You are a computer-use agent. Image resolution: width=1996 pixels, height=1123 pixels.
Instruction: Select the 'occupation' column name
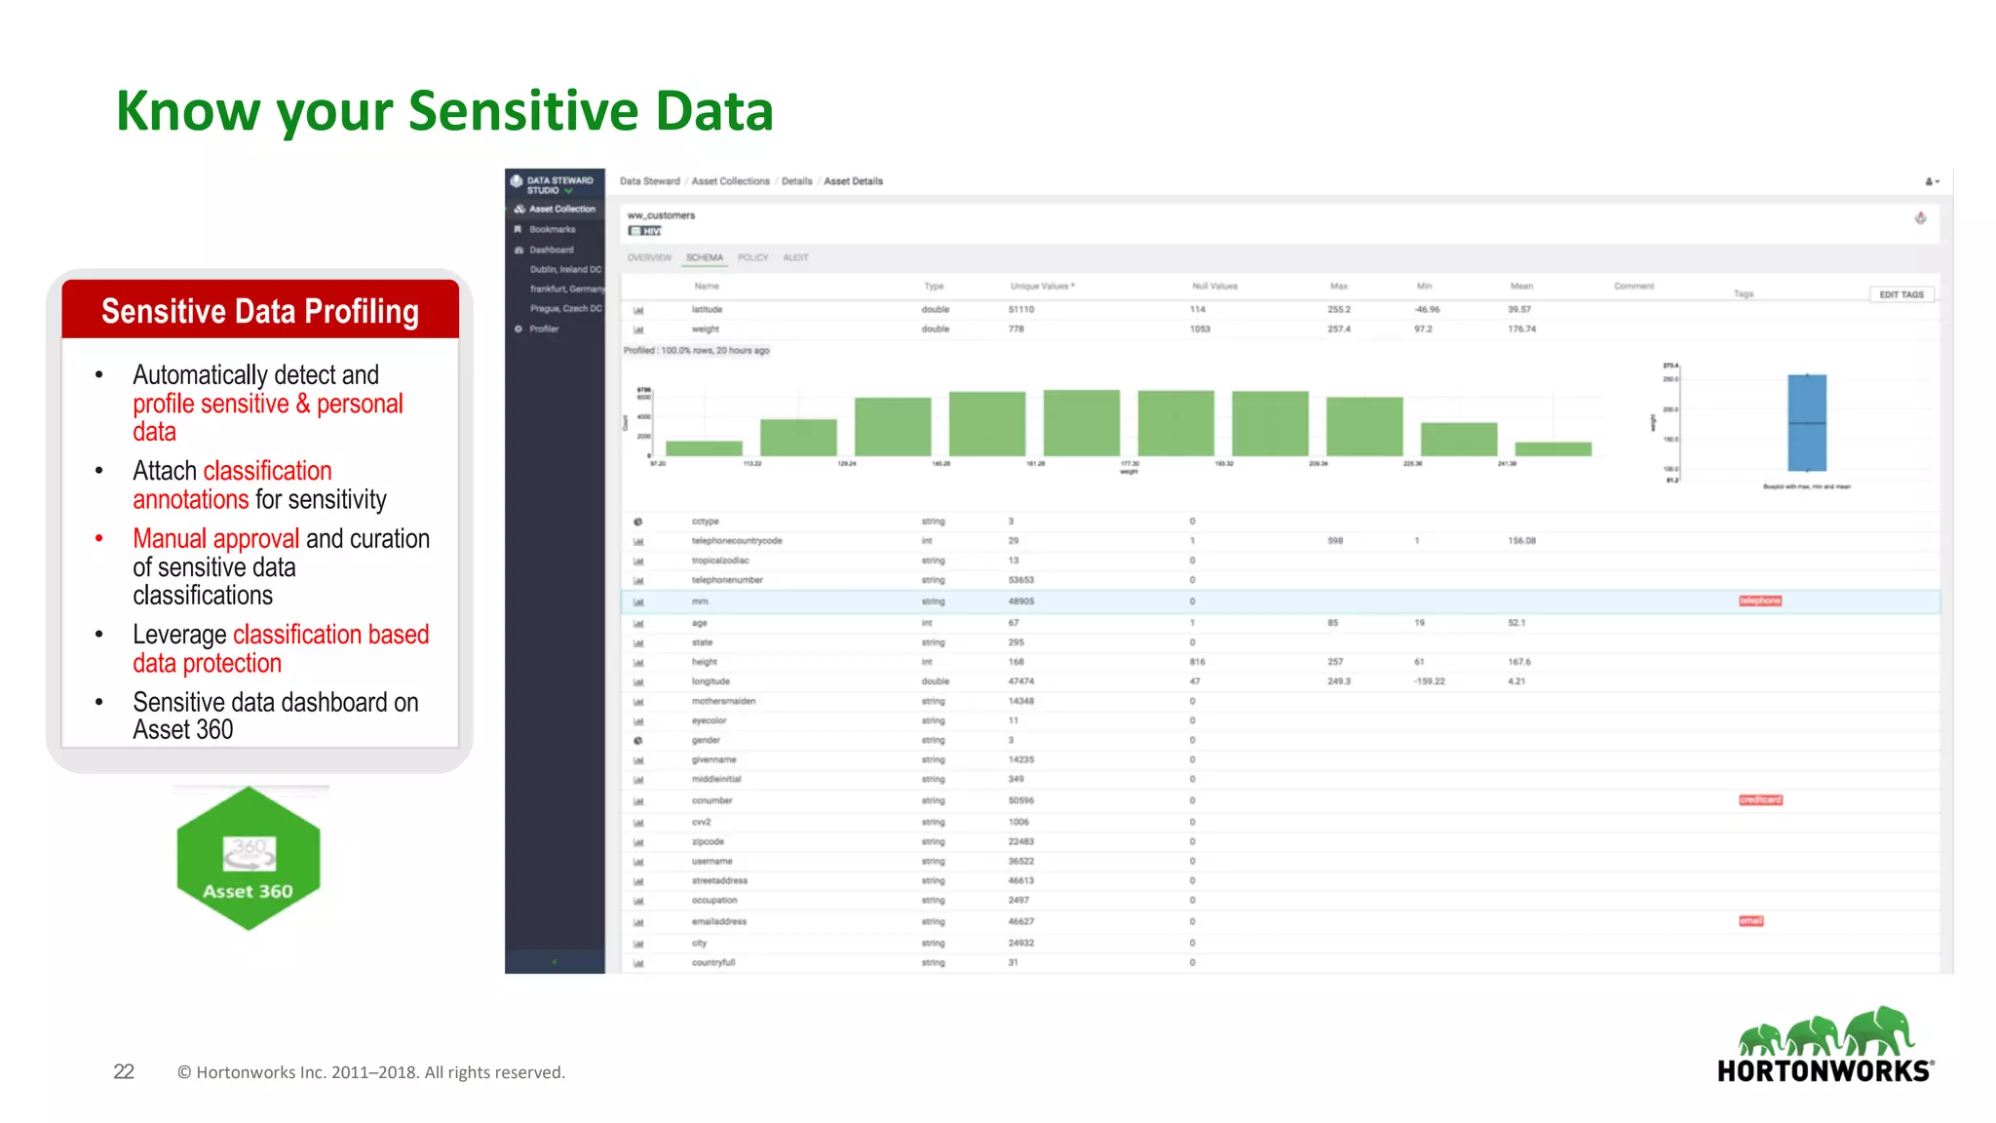[714, 900]
